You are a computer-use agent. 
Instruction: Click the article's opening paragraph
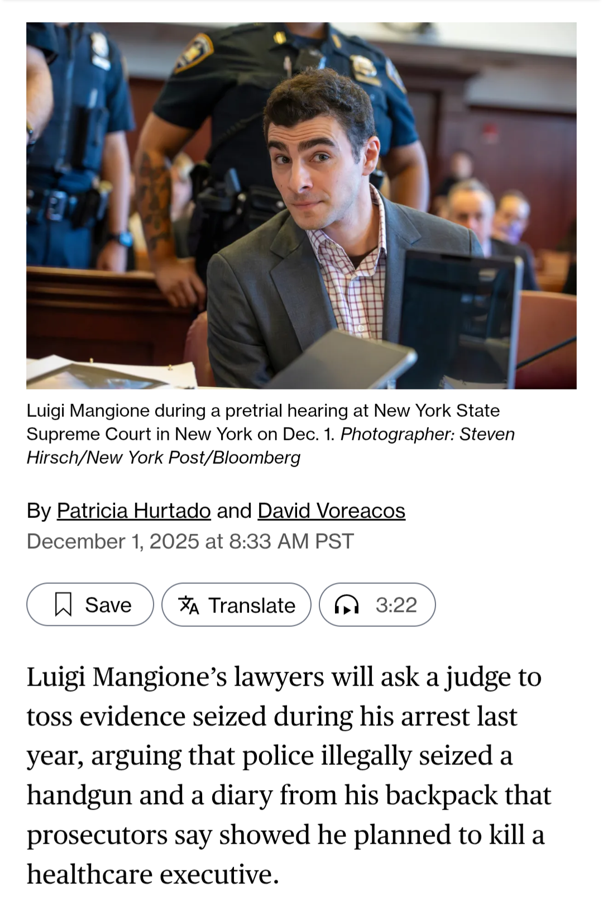tap(289, 776)
